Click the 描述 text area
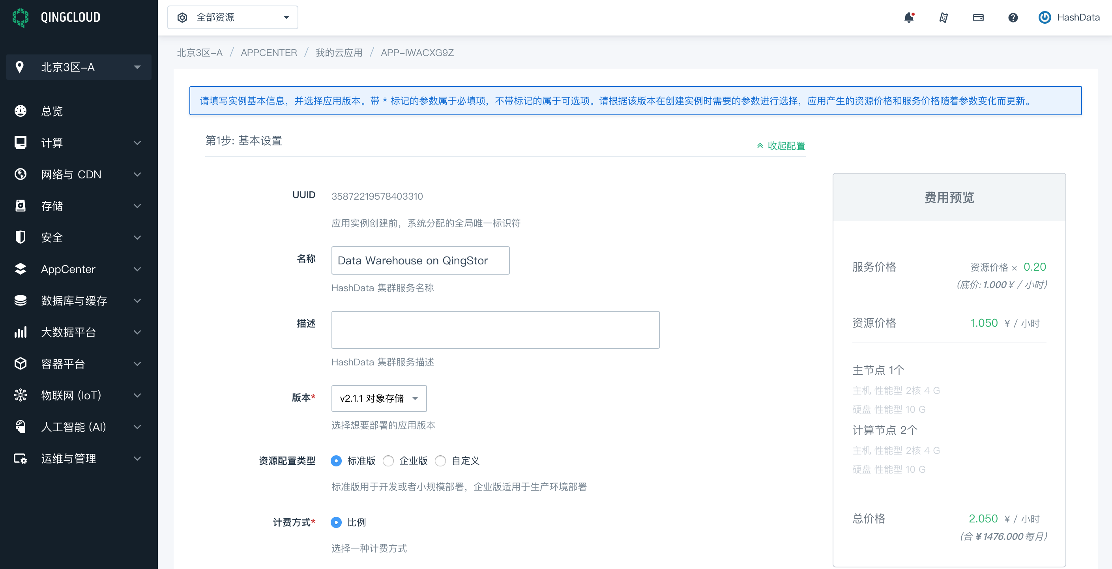 click(x=495, y=329)
